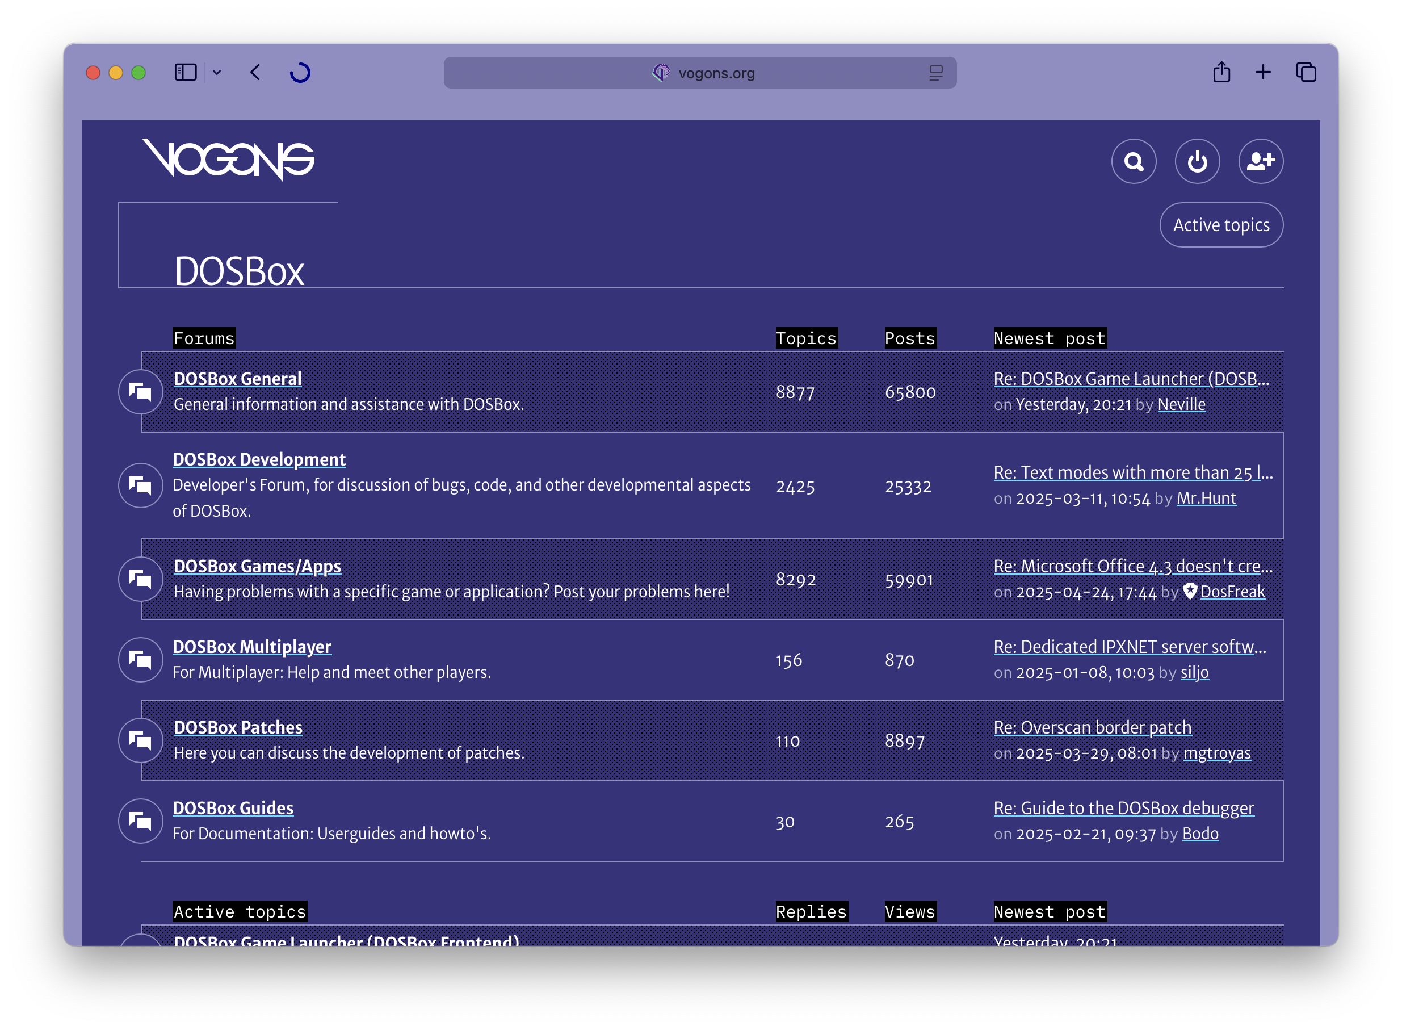Expand the sidebar dropdown chevron
Screen dimensions: 1402x1030
point(217,72)
